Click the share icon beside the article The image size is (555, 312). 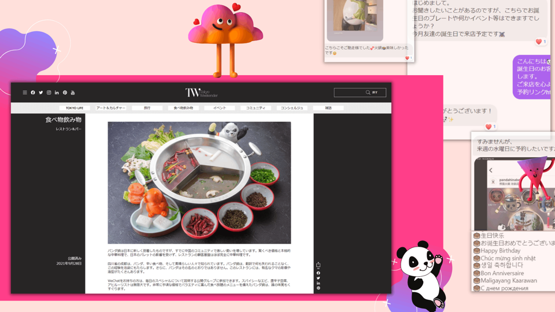click(x=319, y=265)
